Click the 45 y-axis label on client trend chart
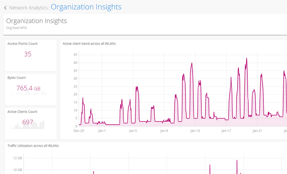The height and width of the screenshot is (174, 287). [x=75, y=55]
